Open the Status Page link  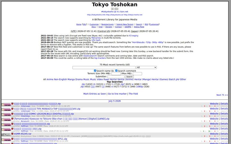coord(139,27)
